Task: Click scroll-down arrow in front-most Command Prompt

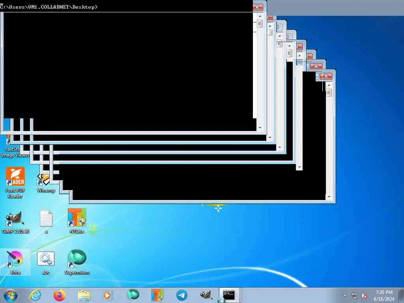Action: pos(260,127)
